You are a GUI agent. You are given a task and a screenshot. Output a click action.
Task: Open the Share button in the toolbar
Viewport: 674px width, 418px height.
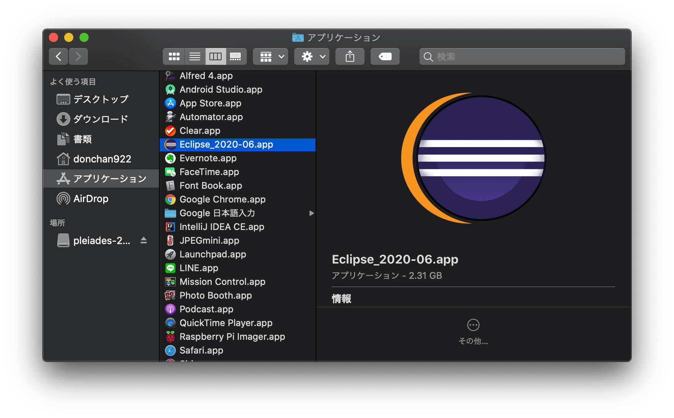pos(350,56)
